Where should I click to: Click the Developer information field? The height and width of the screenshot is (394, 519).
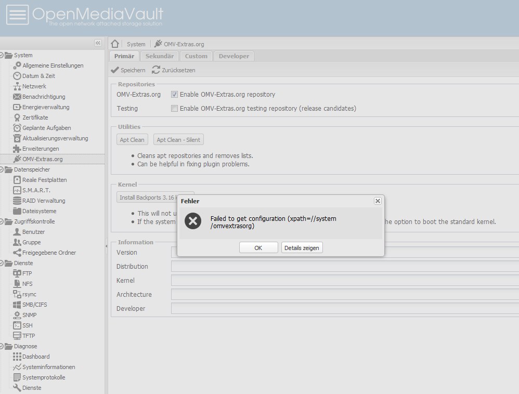pos(345,308)
